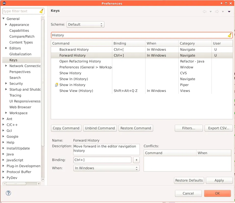This screenshot has height=203, width=235.
Task: Click the Unbind Command button
Action: pos(100,128)
